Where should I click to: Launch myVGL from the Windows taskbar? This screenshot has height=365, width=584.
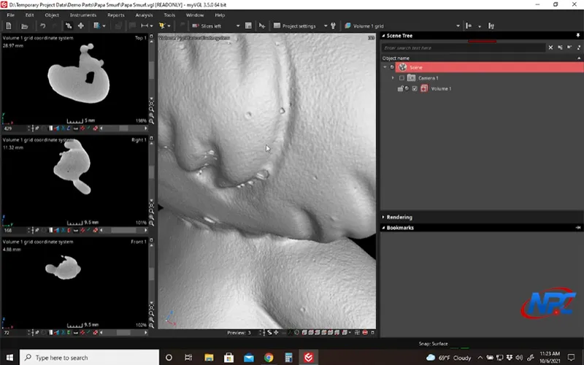[308, 357]
